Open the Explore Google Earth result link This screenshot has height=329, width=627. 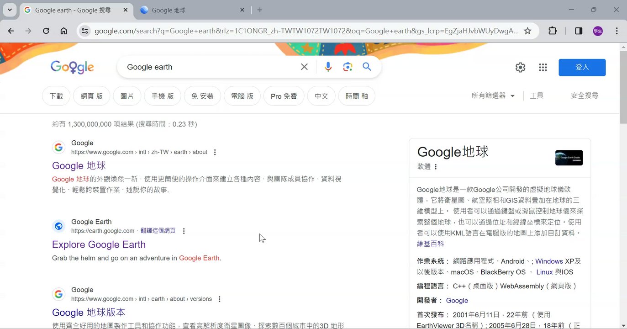click(x=99, y=244)
